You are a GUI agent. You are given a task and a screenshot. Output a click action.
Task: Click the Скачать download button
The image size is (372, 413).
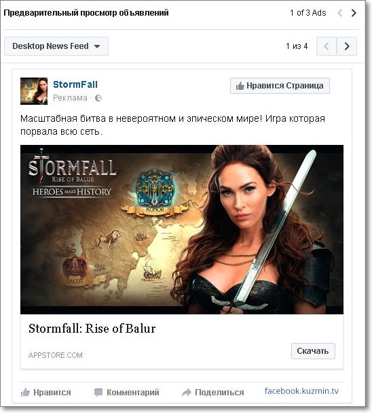313,351
